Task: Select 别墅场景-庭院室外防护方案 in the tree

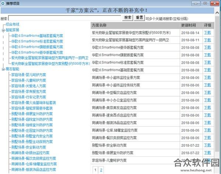Action: pos(32,120)
